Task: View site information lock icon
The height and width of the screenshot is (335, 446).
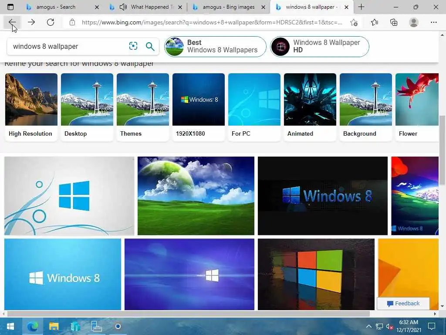Action: [x=72, y=22]
